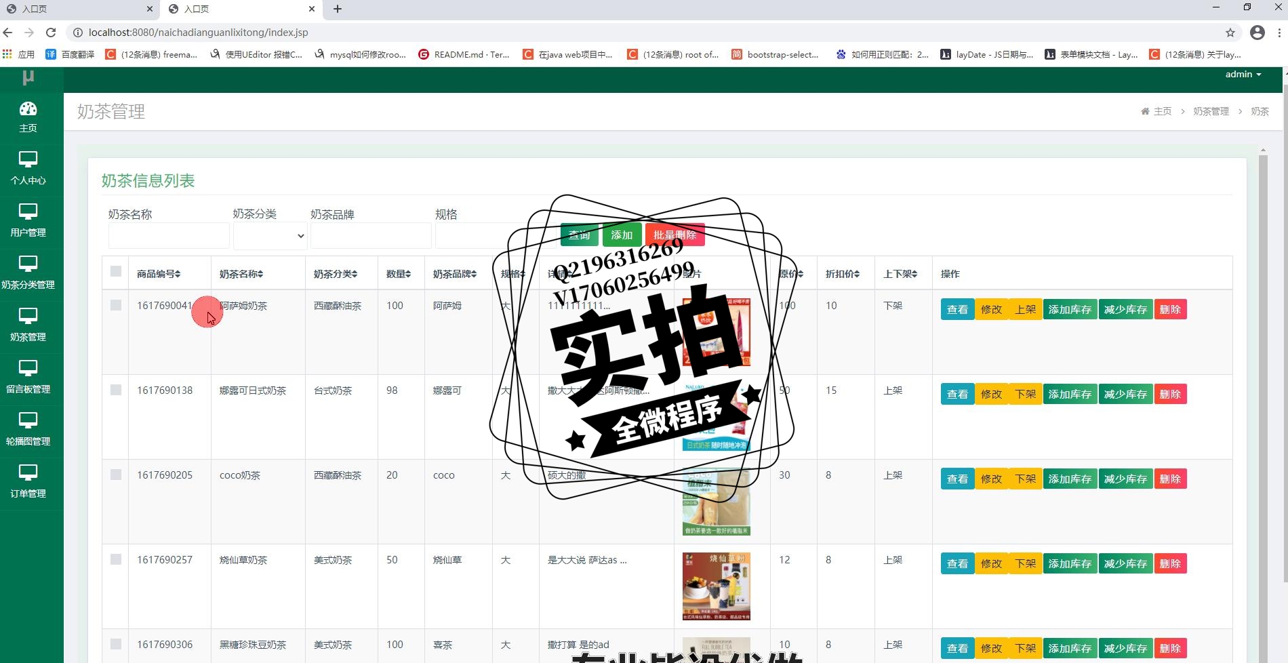Click 查看 for 阿萨姆奶茶 row
1288x663 pixels.
coord(957,309)
